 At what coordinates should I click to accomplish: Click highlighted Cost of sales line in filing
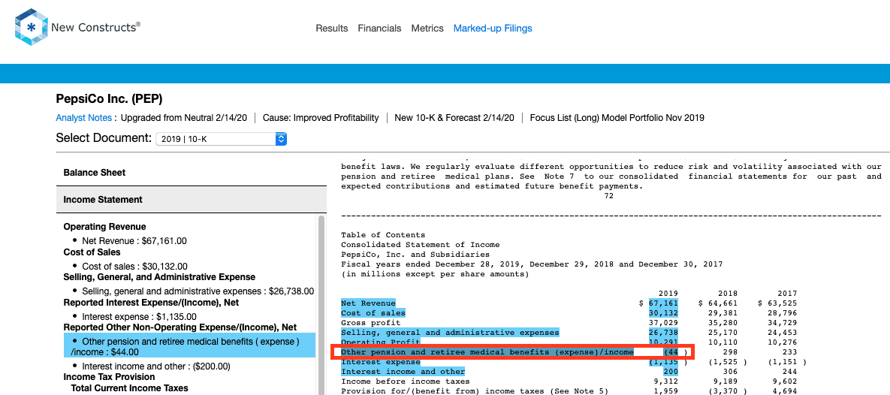373,312
